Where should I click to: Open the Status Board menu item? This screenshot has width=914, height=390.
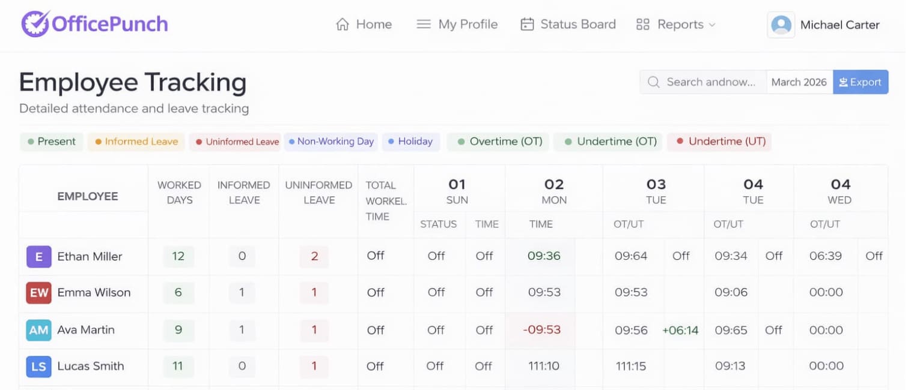pos(577,25)
